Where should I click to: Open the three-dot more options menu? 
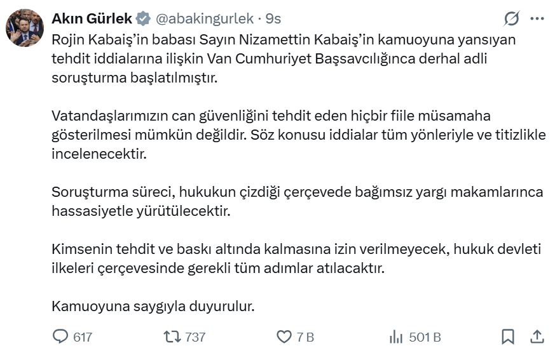click(537, 19)
